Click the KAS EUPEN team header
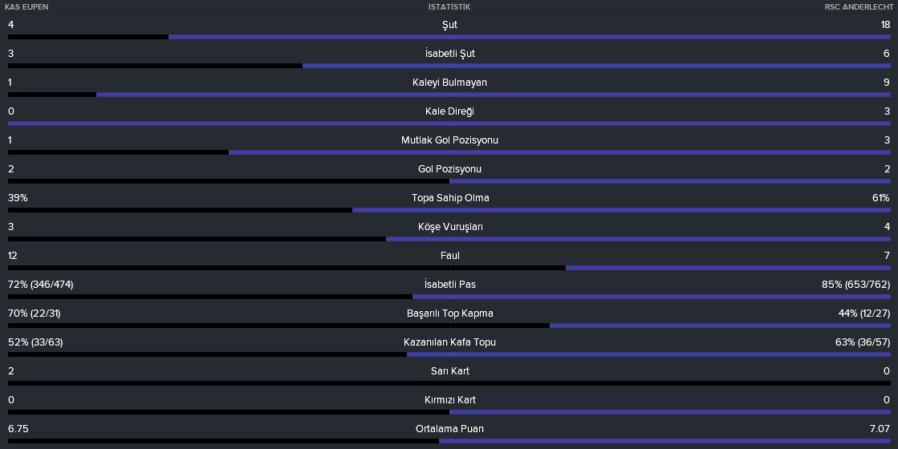Screen dimensions: 898x449 [26, 7]
